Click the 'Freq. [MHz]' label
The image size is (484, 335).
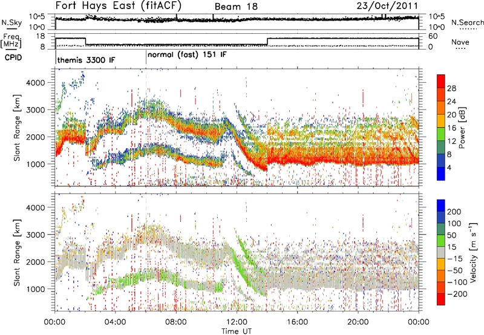tap(11, 41)
